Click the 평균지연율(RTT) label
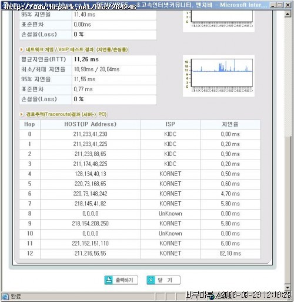Image resolution: width=294 pixels, height=302 pixels. tap(44, 59)
